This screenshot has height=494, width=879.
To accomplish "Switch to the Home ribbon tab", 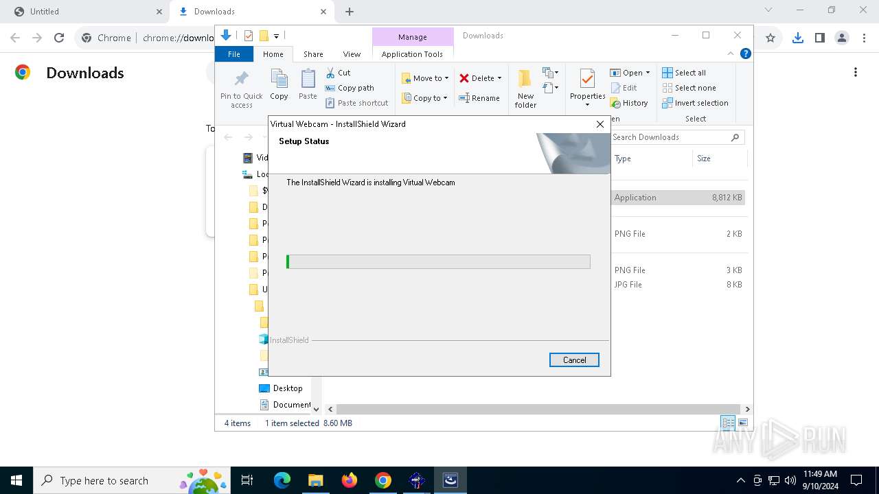I will [x=273, y=54].
